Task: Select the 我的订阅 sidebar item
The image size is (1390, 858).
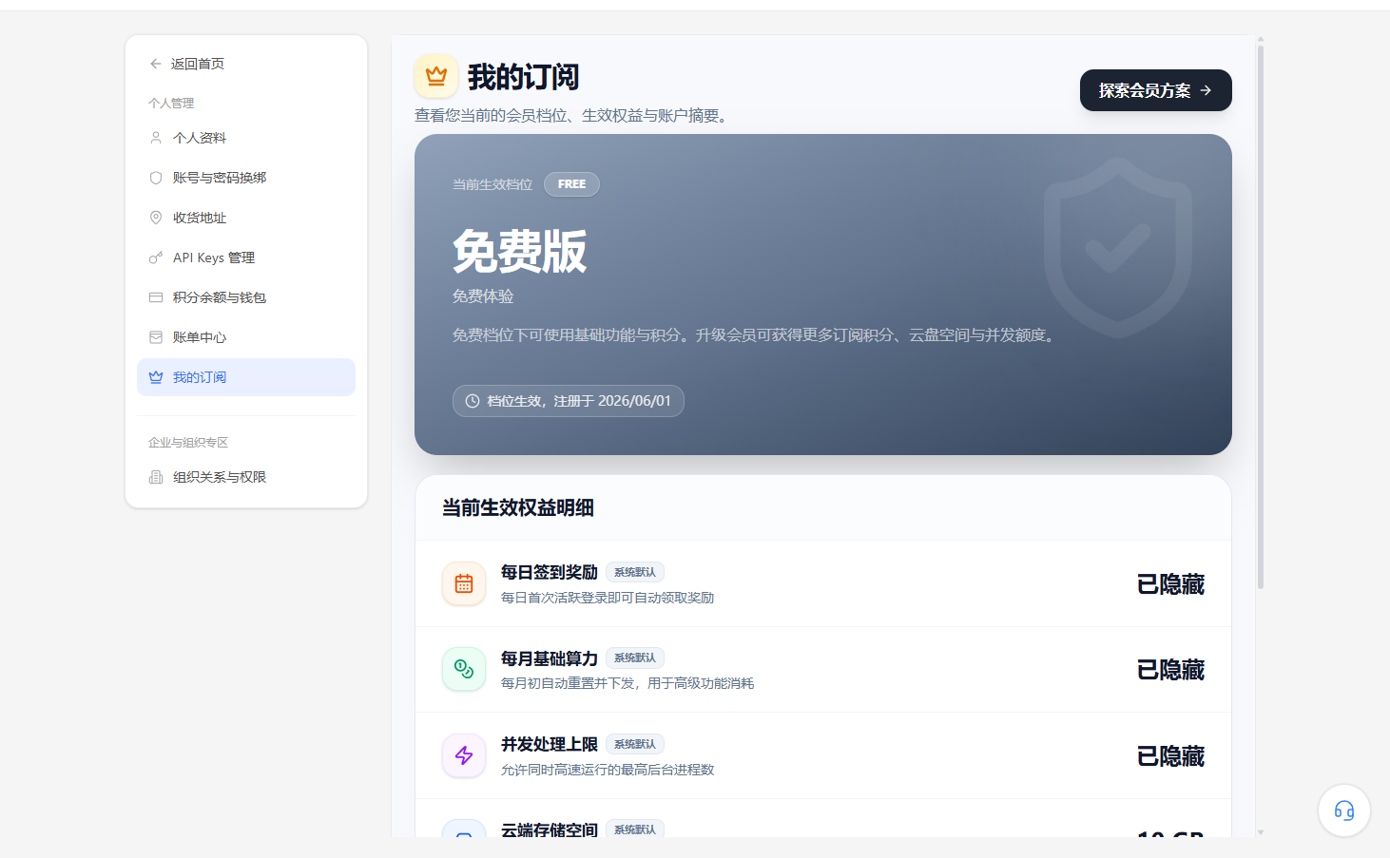Action: coord(246,377)
